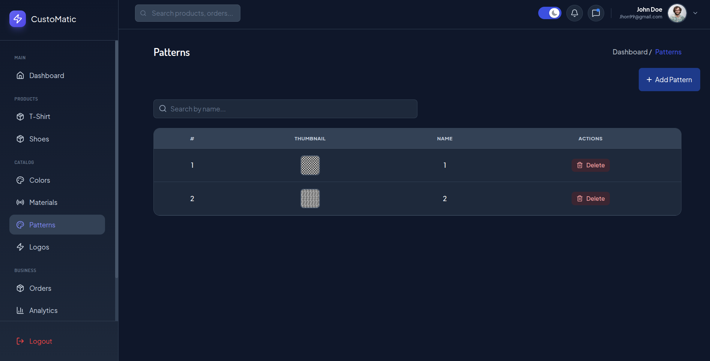710x361 pixels.
Task: Click the T-Shirt box icon
Action: point(20,117)
